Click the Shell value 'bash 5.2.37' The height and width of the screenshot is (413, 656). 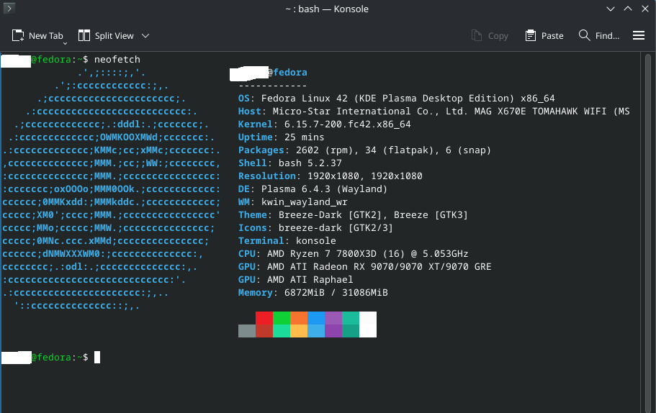pyautogui.click(x=310, y=163)
